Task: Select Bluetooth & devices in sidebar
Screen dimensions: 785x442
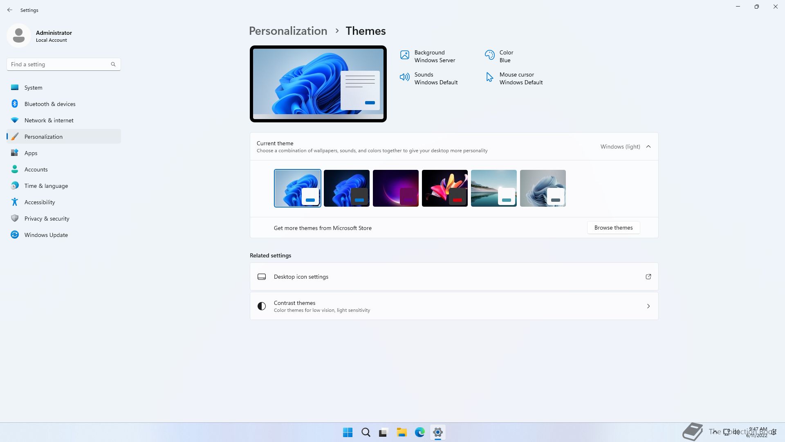Action: [49, 104]
